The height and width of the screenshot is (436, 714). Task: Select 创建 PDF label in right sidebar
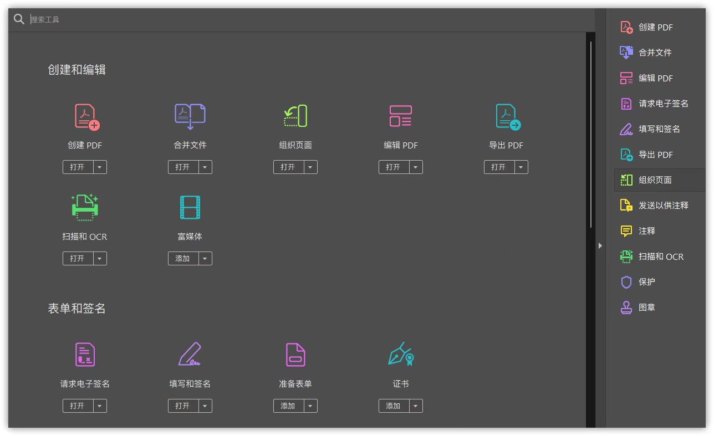coord(656,27)
